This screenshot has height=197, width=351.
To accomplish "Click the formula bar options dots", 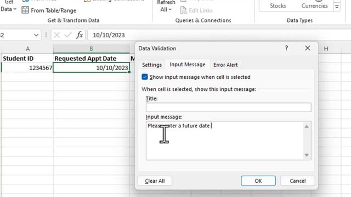I will (46, 35).
